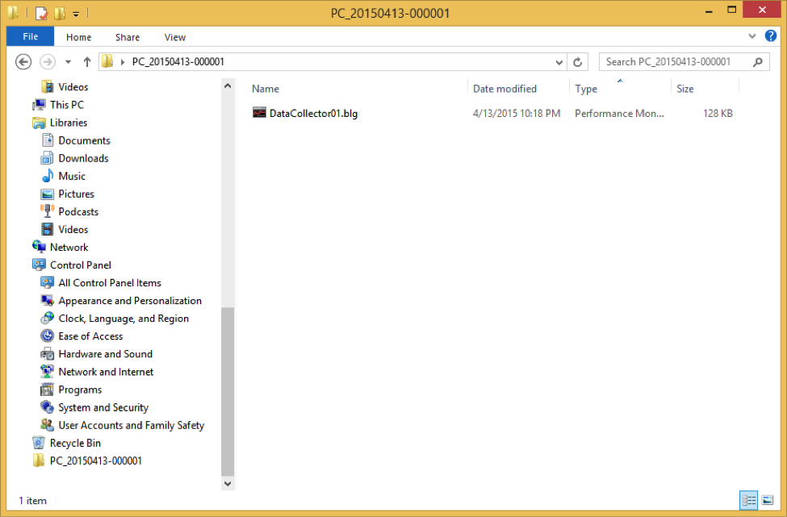Open Videos under Libraries
This screenshot has width=787, height=517.
(73, 230)
